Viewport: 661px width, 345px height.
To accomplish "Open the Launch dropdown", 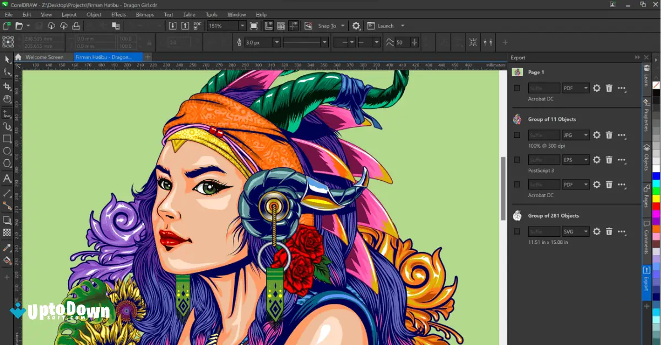I will tap(403, 26).
